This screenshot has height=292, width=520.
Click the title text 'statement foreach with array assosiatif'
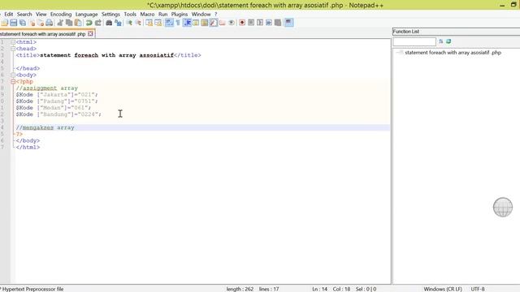tap(106, 55)
